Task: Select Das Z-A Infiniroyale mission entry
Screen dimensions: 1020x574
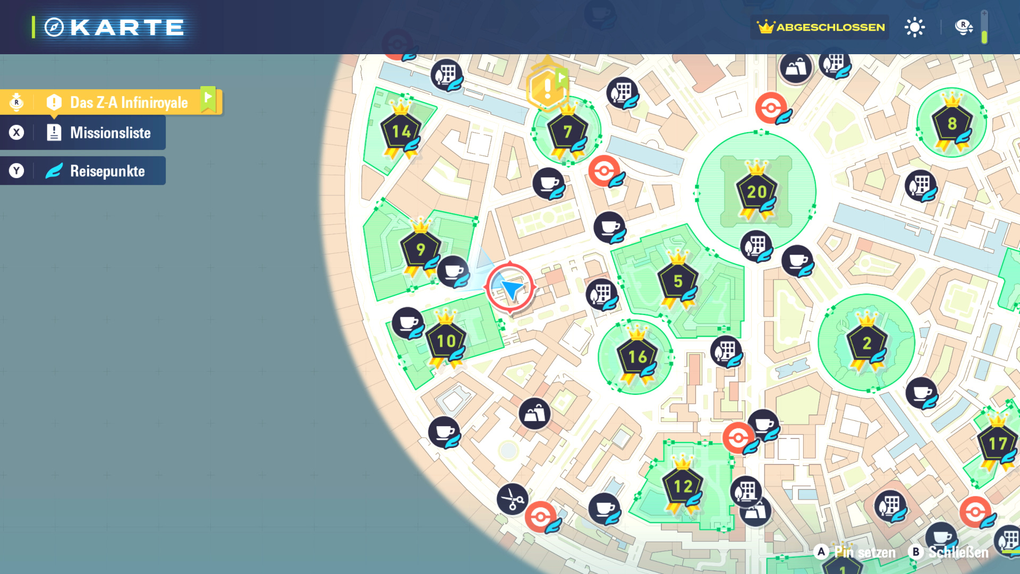Action: 128,102
